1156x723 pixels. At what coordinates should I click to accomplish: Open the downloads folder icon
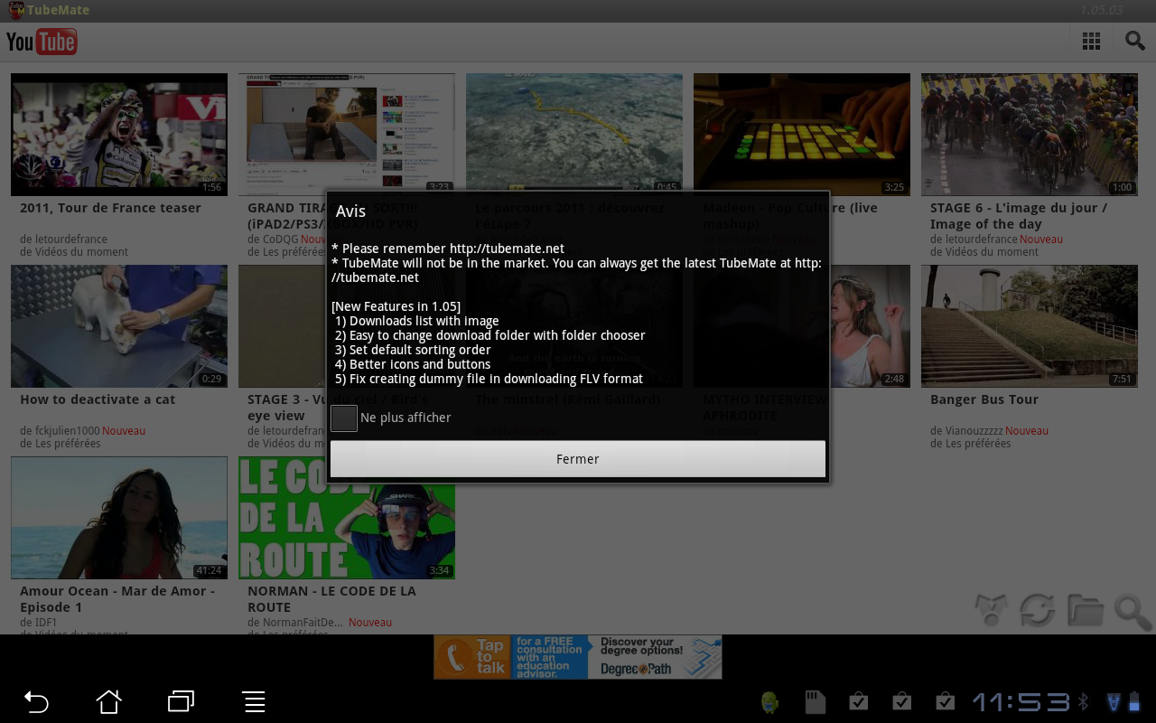1086,610
